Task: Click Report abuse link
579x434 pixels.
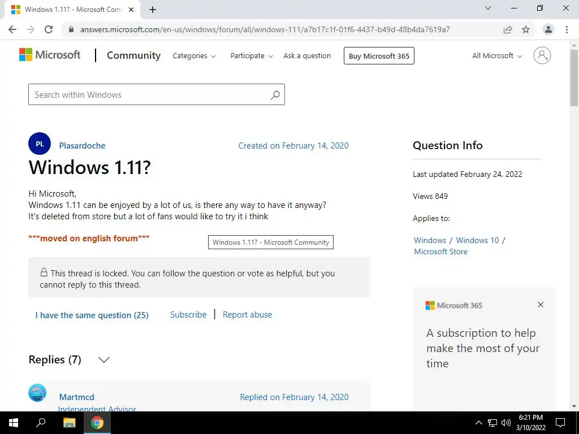Action: click(x=248, y=315)
